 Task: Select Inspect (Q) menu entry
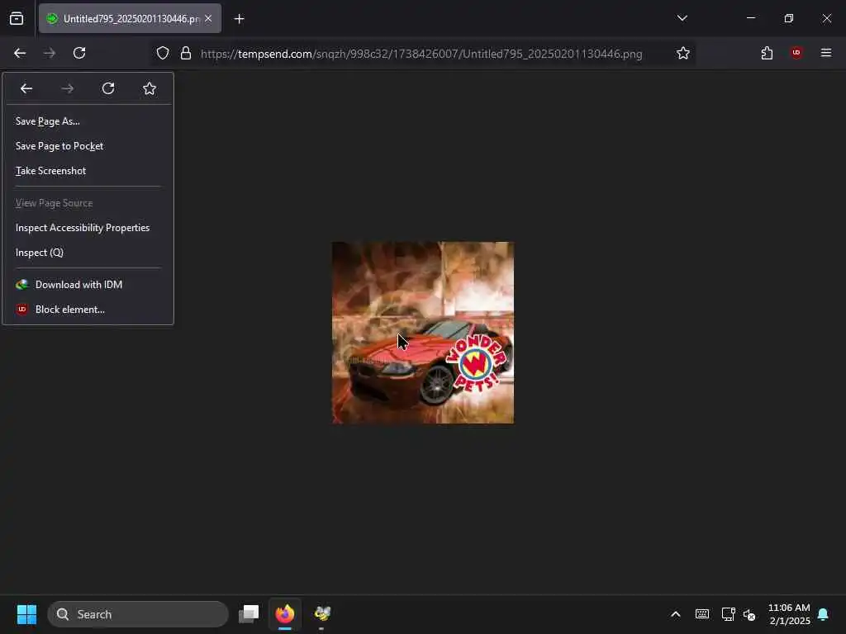tap(88, 253)
